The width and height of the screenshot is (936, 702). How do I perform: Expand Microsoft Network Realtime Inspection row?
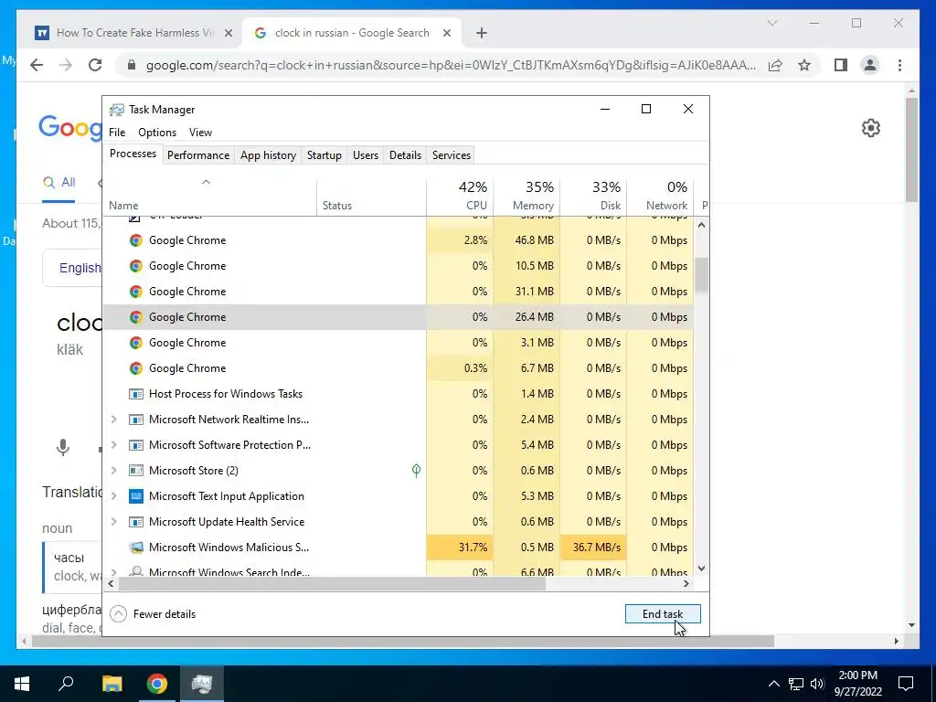click(x=113, y=420)
